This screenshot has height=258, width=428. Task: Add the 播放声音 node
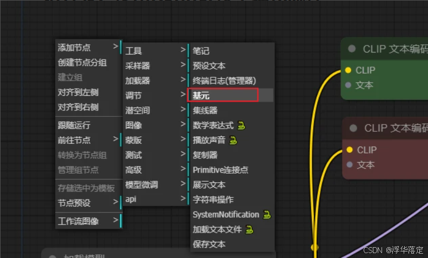pos(232,140)
